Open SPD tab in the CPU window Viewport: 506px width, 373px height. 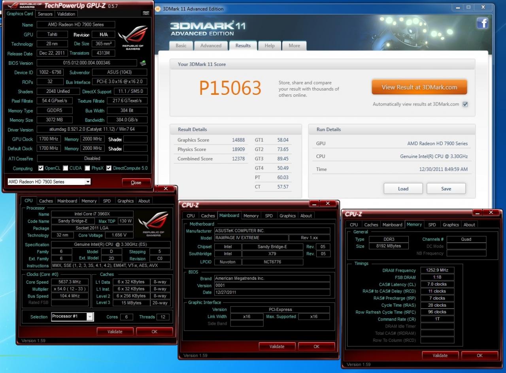107,201
